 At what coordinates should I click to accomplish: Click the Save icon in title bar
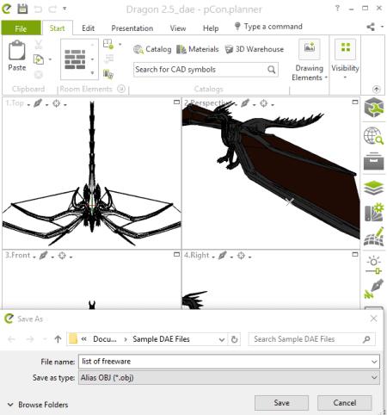pyautogui.click(x=22, y=9)
